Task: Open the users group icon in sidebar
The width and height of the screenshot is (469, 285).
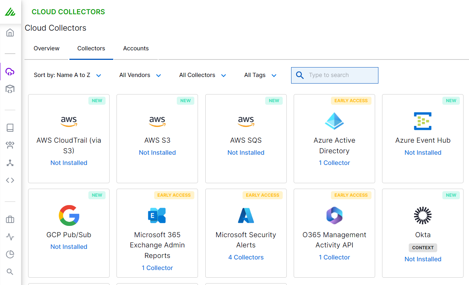Action: pyautogui.click(x=10, y=145)
